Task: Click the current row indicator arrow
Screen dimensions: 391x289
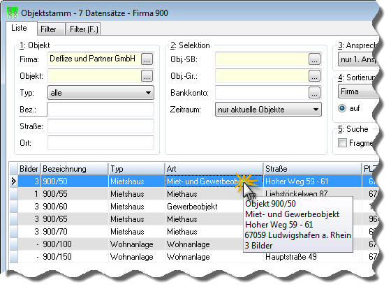Action: pyautogui.click(x=14, y=181)
